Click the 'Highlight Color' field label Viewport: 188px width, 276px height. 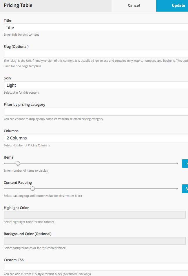[16, 208]
